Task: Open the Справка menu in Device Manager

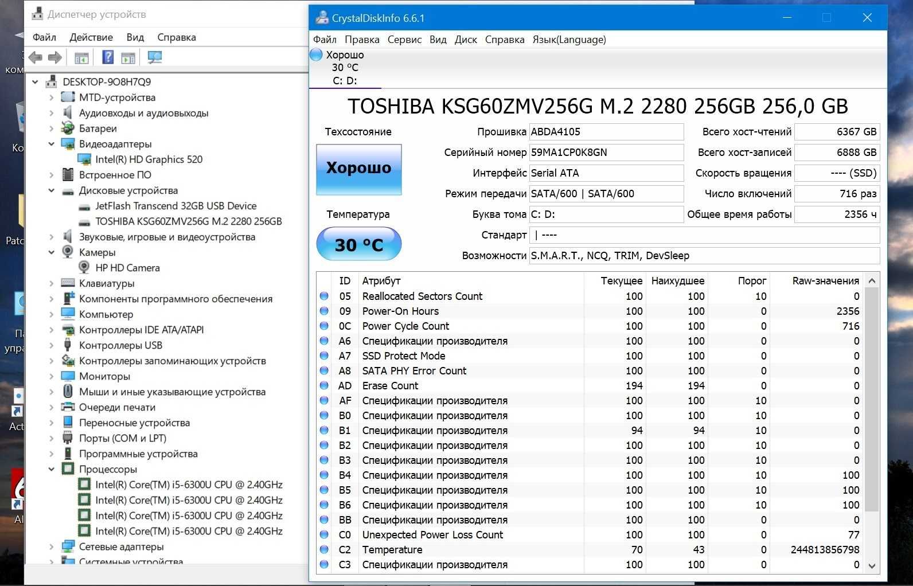Action: click(x=177, y=37)
